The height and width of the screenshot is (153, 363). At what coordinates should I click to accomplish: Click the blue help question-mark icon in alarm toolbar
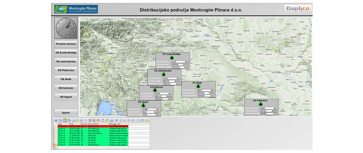point(56,120)
